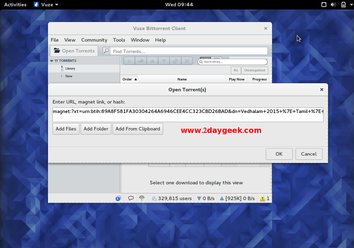Click the clock Wed 09:44
Viewport: 354px width, 248px height.
tap(179, 5)
